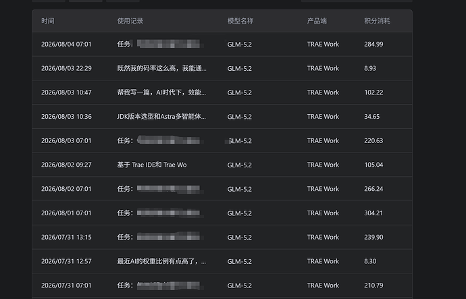Viewport: 466px width, 299px height.
Task: Click the 8.93 points value
Action: tap(370, 68)
